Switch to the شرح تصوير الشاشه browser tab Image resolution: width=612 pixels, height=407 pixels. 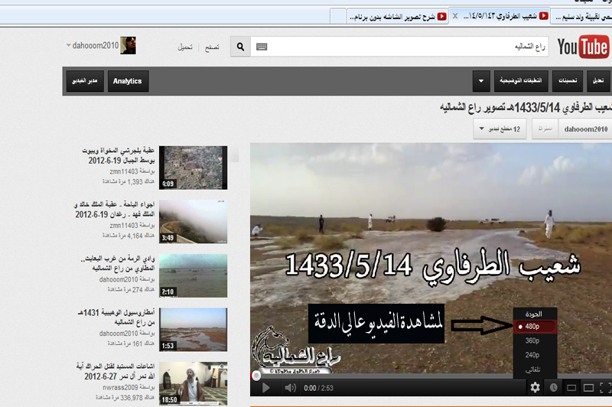tap(398, 16)
